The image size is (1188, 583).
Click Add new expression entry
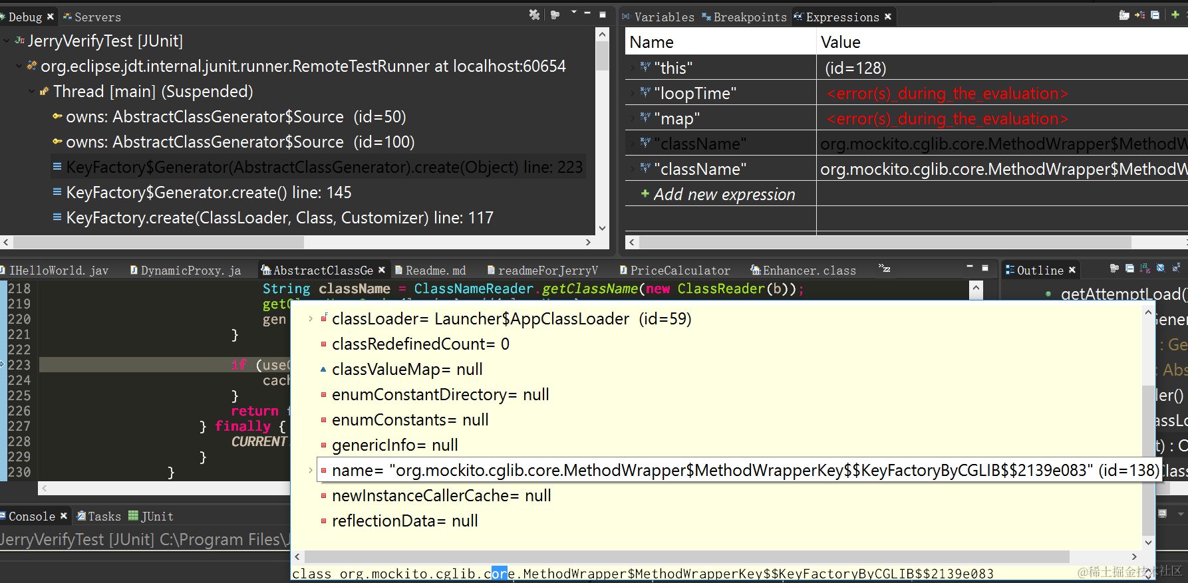coord(718,194)
